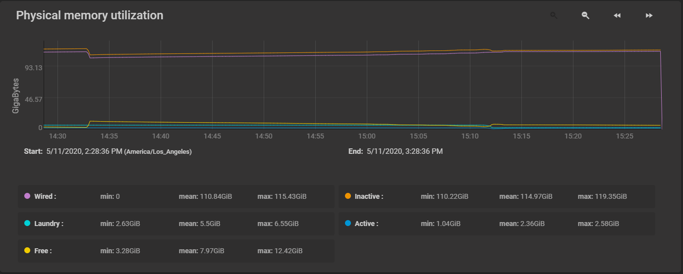The height and width of the screenshot is (274, 683).
Task: Step forward in time with fast-forward icon
Action: (x=649, y=15)
